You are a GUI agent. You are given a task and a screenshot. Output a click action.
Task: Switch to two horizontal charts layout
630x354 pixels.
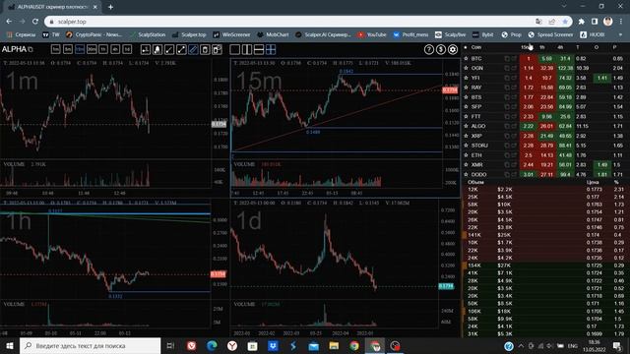(259, 49)
